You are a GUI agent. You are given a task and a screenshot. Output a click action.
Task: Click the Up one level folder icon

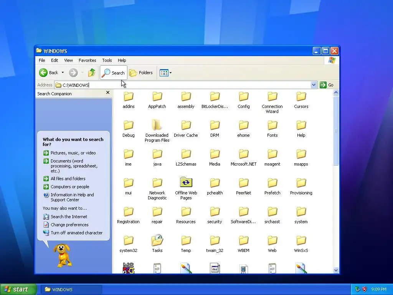[x=92, y=73]
